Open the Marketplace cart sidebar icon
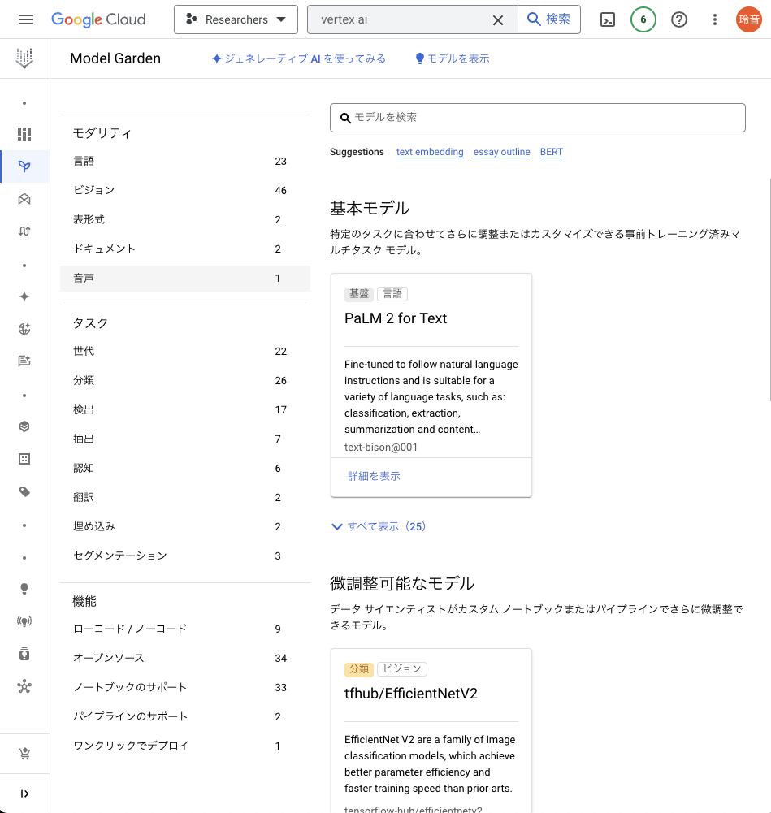771x813 pixels. (24, 754)
